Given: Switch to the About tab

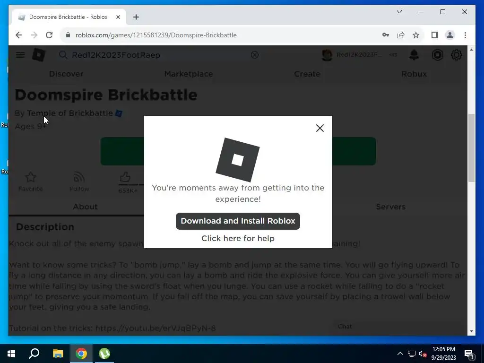Looking at the screenshot, I should coord(85,207).
